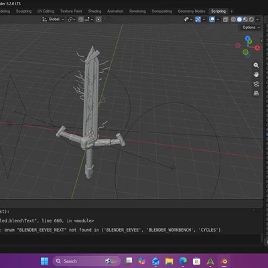Click the hand icon to pan view
The width and height of the screenshot is (268, 268).
point(256,74)
